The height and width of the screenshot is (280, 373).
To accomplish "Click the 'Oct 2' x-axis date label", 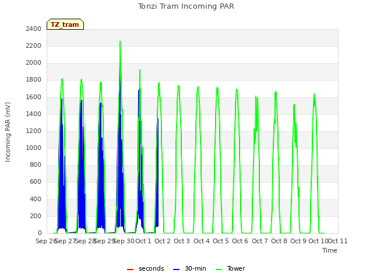I will 163,241.
